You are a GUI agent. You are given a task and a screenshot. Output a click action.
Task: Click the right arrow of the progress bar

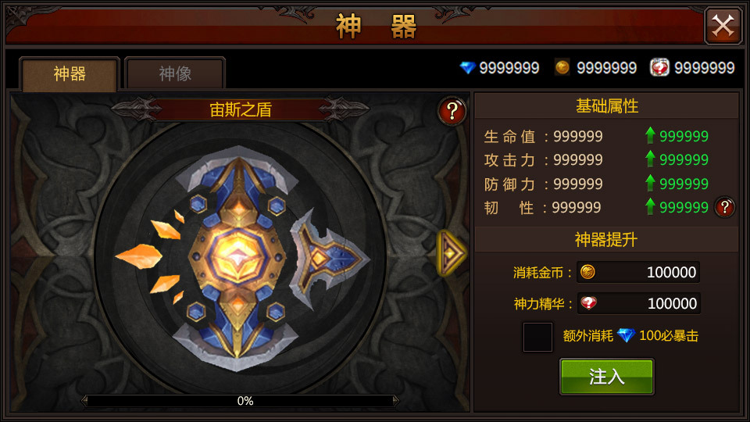tap(395, 400)
